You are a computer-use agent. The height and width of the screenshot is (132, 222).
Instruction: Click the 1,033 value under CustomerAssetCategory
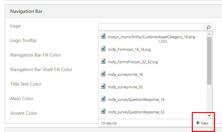pyautogui.click(x=162, y=41)
